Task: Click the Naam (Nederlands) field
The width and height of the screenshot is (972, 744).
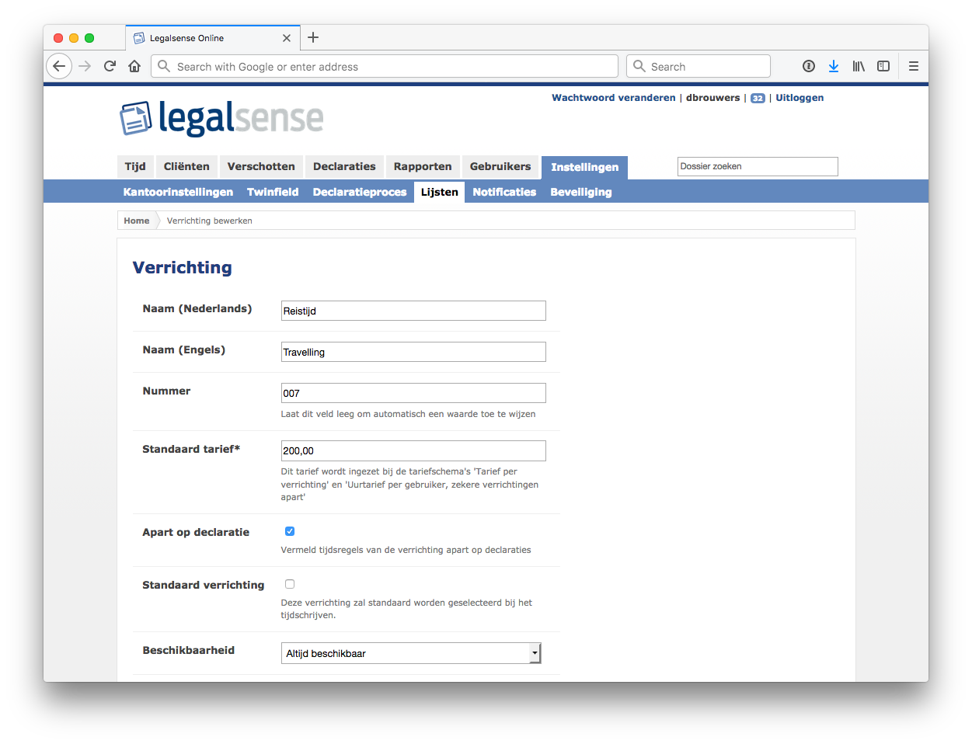Action: 413,311
